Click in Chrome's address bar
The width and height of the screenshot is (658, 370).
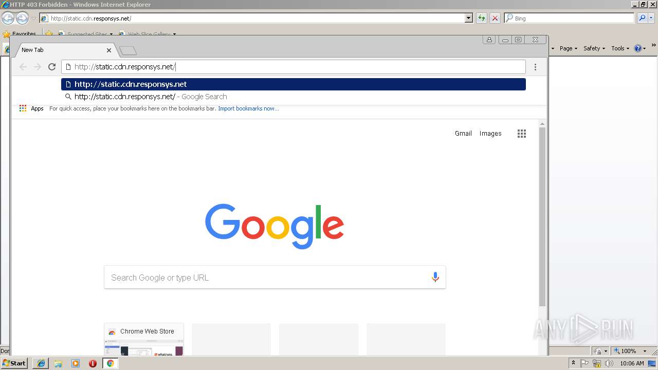pyautogui.click(x=293, y=67)
